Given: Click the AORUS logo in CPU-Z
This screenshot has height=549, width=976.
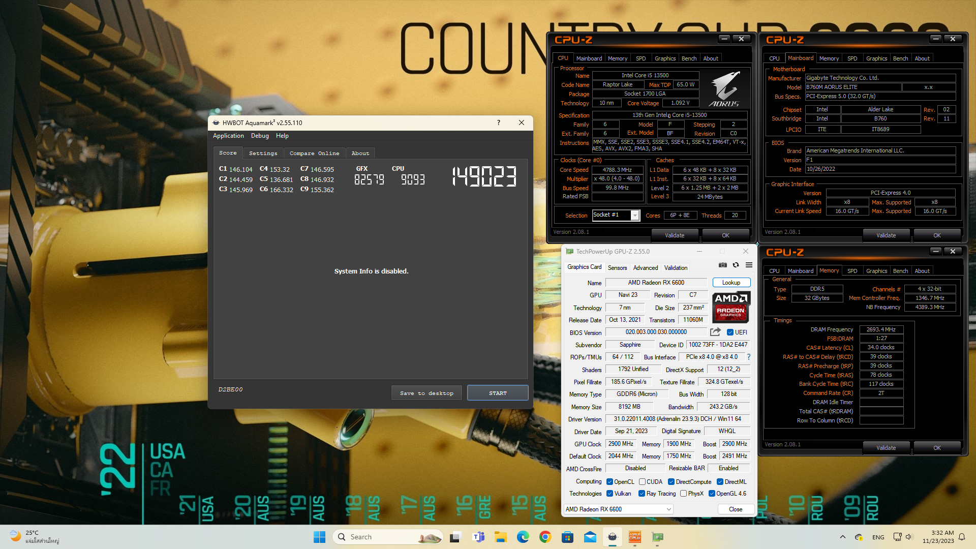Looking at the screenshot, I should [x=724, y=89].
